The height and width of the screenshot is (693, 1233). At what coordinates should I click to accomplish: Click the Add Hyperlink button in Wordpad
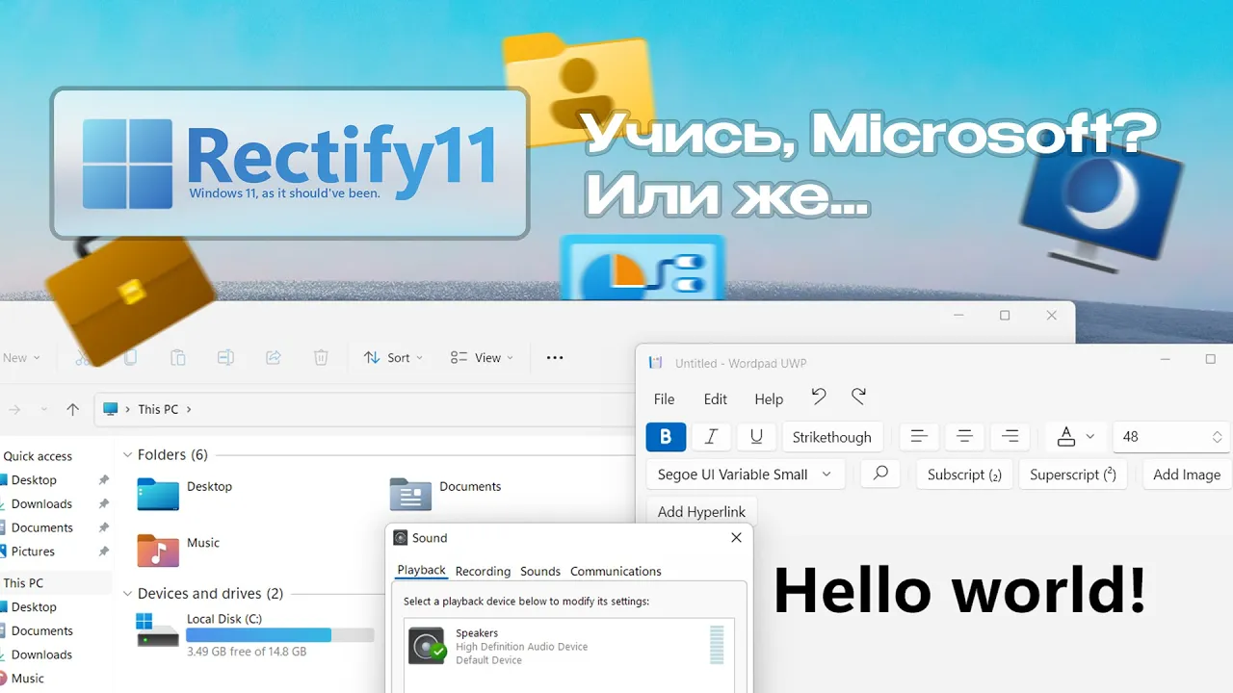(x=701, y=511)
